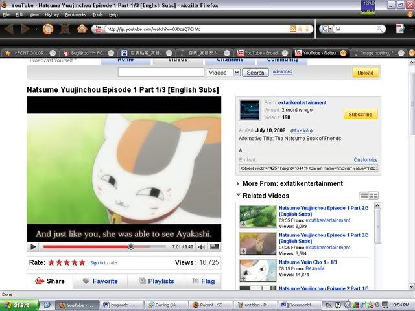The width and height of the screenshot is (415, 311).
Task: Expand description with More info link
Action: tap(302, 130)
